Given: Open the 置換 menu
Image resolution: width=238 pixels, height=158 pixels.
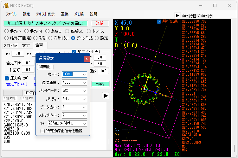Looking at the screenshot, I should (65, 14).
